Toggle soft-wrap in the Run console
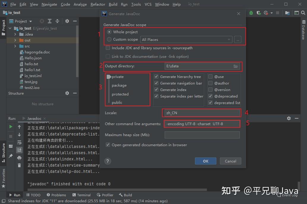 [x=19, y=143]
